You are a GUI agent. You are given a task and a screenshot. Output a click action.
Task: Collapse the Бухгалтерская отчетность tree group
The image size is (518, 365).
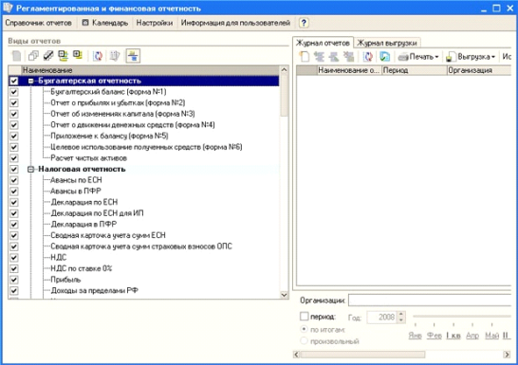[30, 81]
